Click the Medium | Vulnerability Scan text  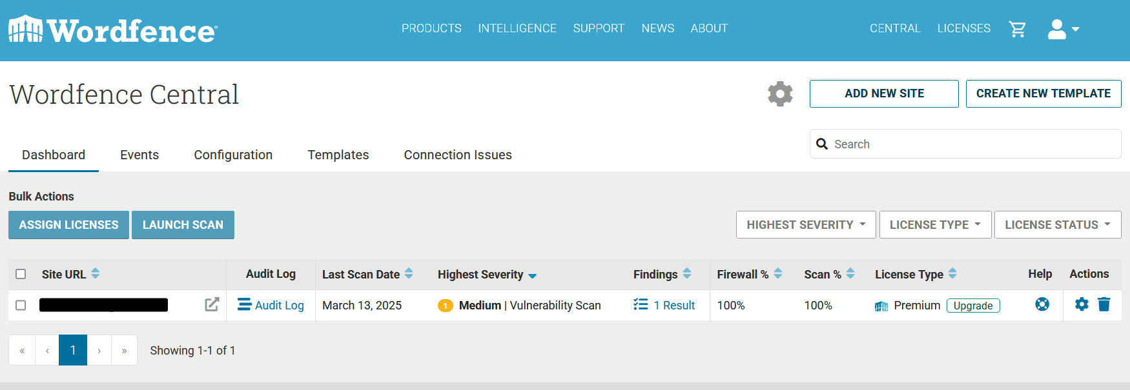pos(529,305)
